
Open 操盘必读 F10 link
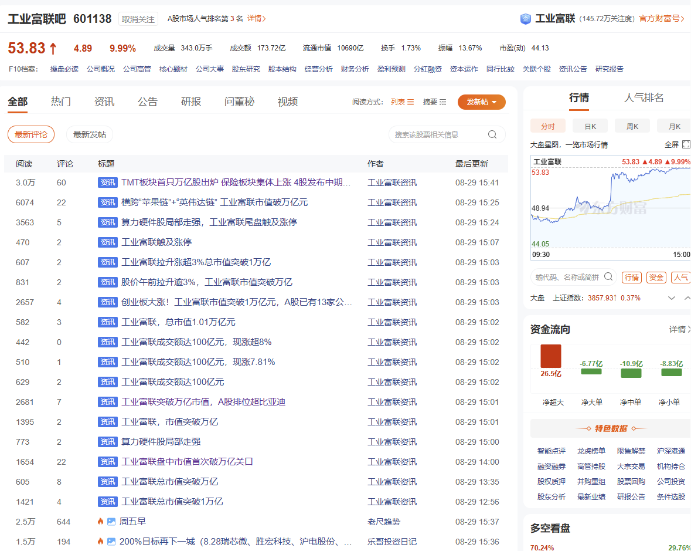(x=64, y=69)
